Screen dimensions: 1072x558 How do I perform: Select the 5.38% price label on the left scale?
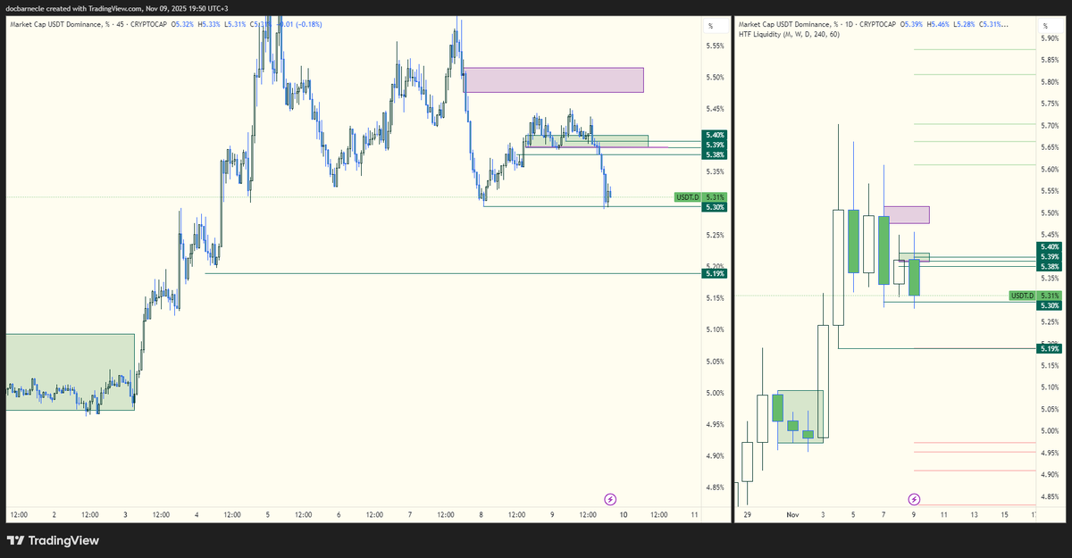pos(715,154)
